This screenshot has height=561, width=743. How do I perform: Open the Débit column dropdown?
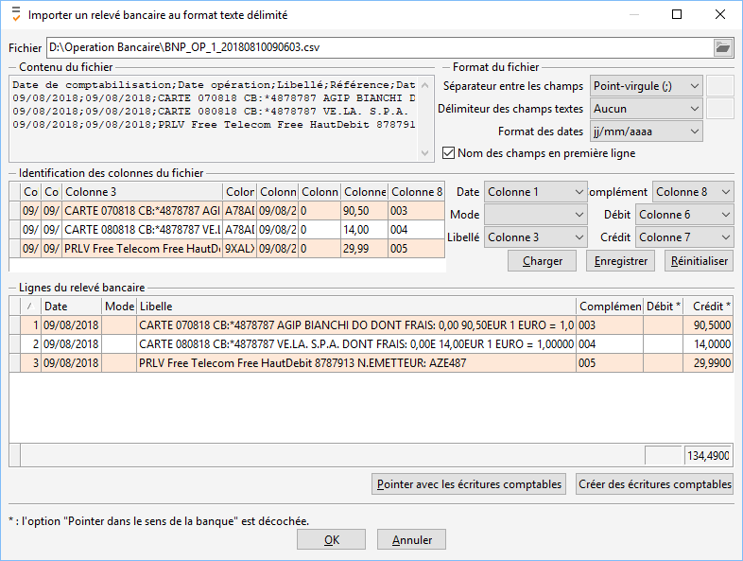(x=684, y=215)
